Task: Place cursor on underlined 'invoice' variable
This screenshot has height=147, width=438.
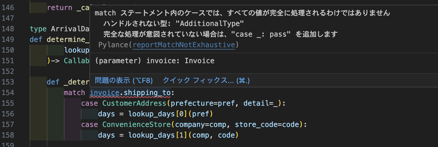Action: (x=104, y=93)
